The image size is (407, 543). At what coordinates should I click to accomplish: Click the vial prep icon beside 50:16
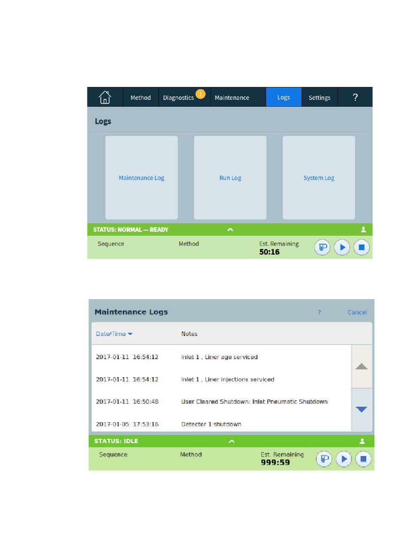322,248
